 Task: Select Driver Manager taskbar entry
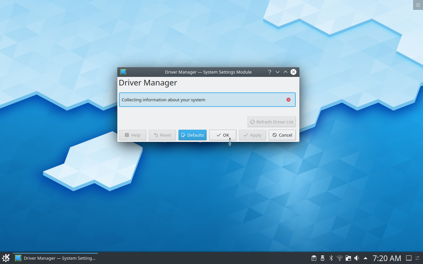55,258
